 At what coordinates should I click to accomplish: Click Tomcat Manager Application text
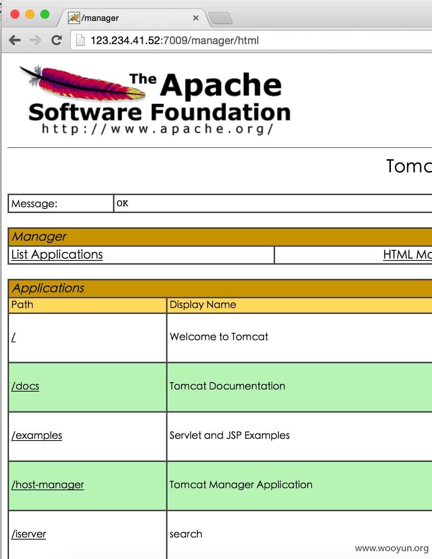click(x=241, y=485)
